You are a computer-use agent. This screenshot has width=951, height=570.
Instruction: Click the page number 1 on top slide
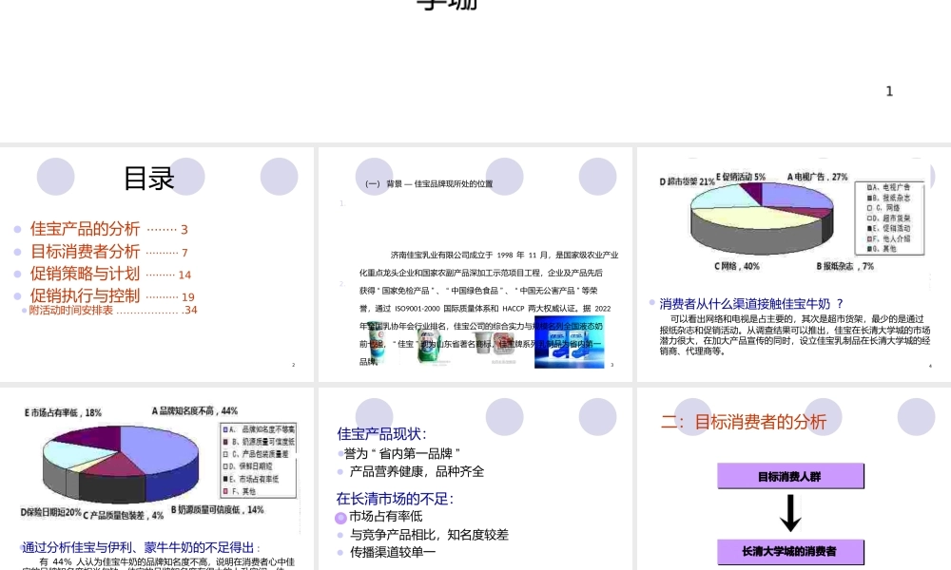889,91
